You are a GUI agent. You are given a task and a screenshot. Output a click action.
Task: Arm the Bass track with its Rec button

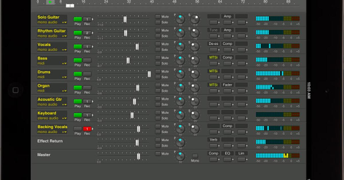point(87,60)
